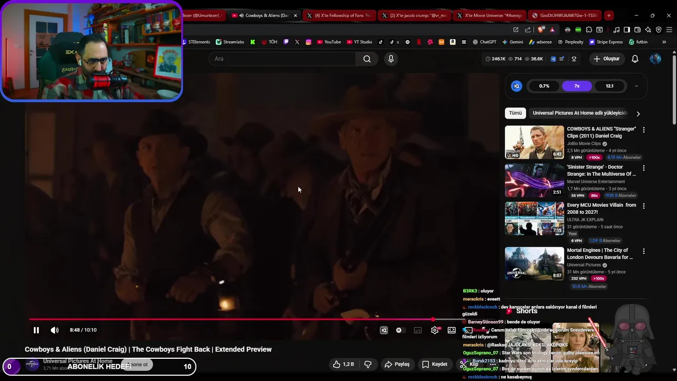677x381 pixels.
Task: Toggle subtitles button in player
Action: 418,330
